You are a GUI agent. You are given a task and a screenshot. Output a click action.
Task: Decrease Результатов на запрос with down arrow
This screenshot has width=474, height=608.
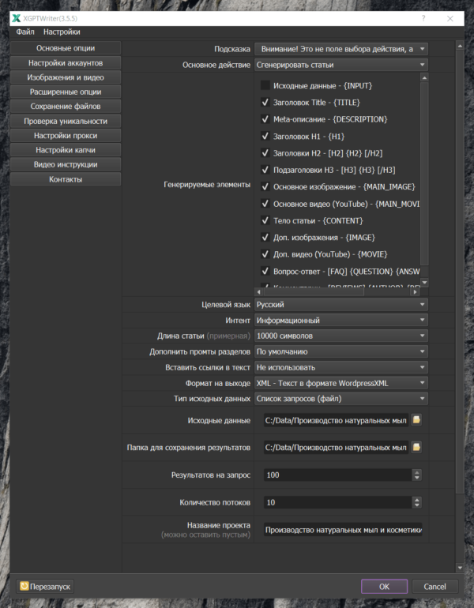pyautogui.click(x=417, y=478)
